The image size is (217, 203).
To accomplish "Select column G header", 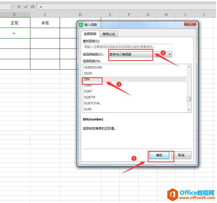I will point(148,15).
